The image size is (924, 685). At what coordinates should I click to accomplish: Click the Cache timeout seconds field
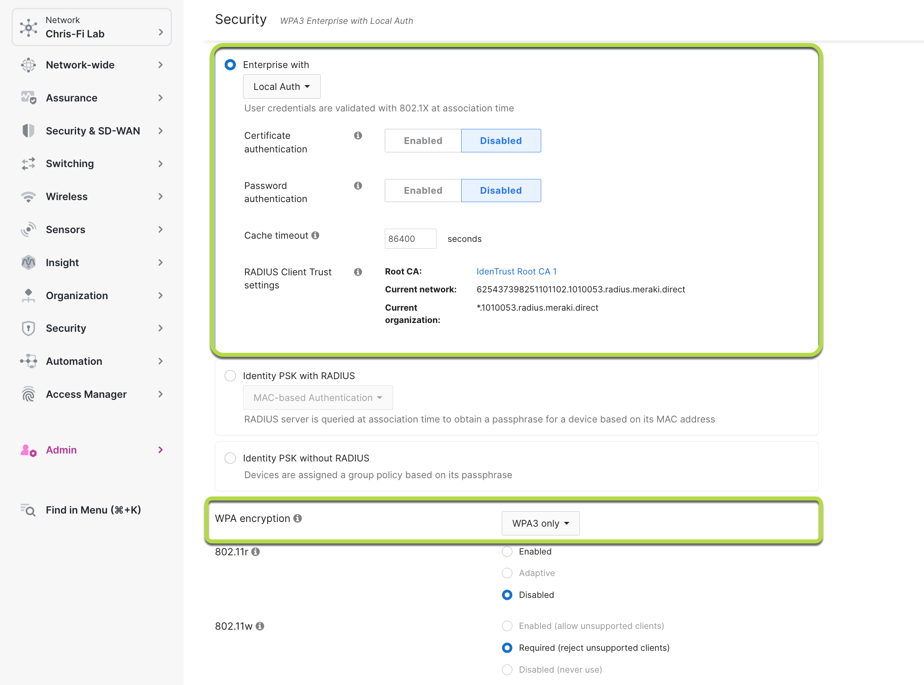410,239
